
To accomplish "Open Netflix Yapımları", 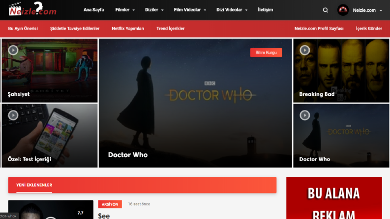I will (x=128, y=28).
